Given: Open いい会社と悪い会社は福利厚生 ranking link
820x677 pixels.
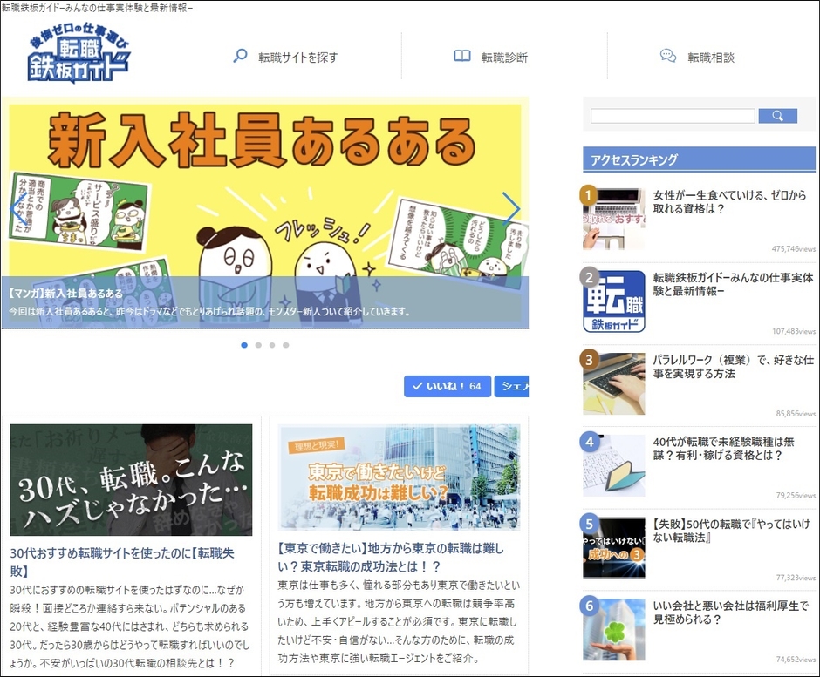Looking at the screenshot, I should 730,613.
